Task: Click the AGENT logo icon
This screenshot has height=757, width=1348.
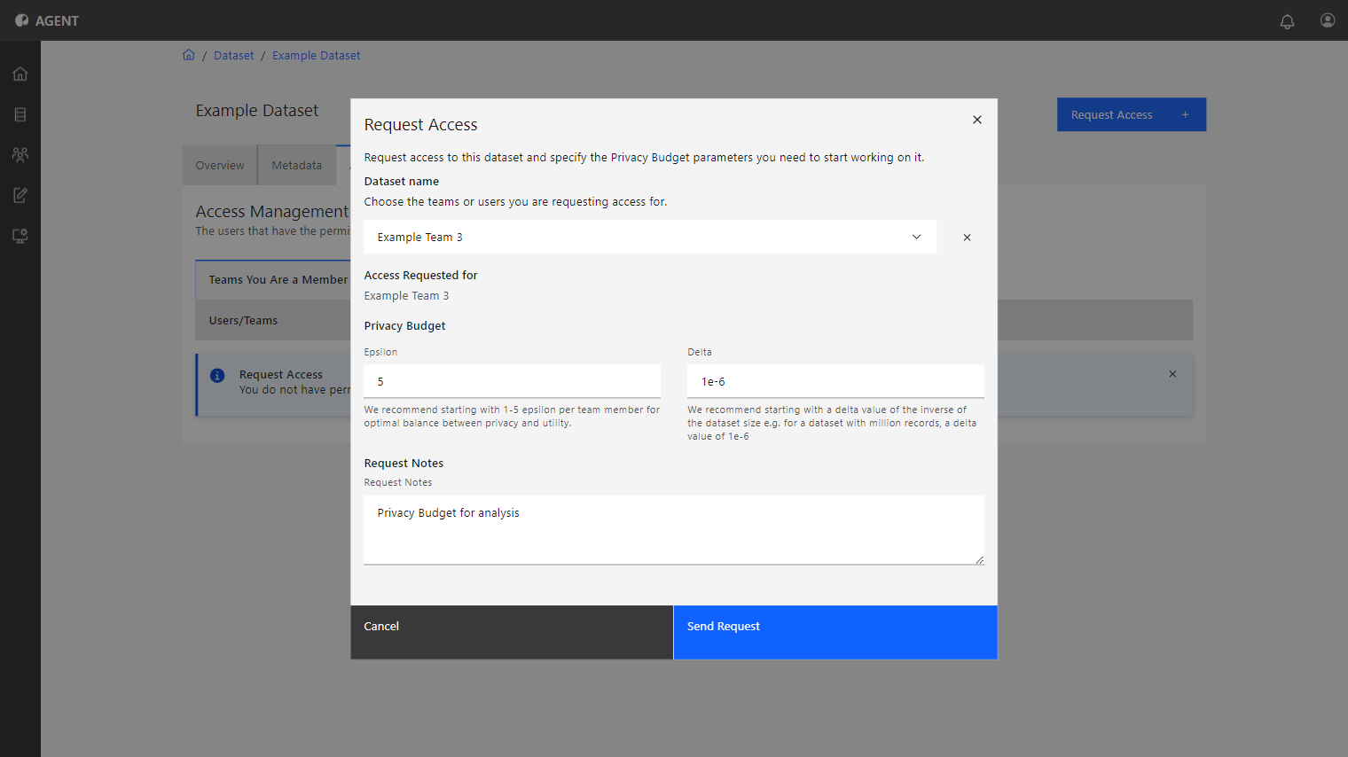Action: click(x=21, y=20)
